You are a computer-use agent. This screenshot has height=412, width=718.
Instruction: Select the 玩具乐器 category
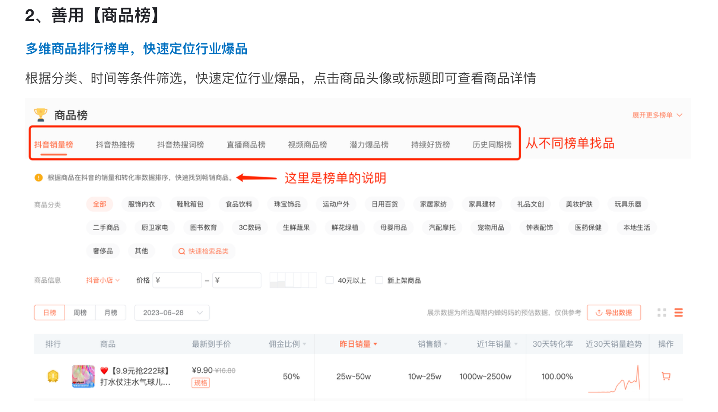pos(628,204)
